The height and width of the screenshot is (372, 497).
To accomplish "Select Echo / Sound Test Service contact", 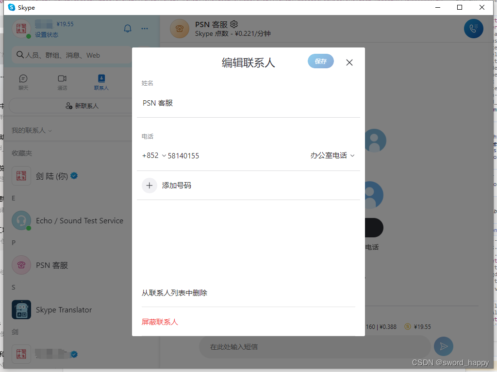I will coord(68,220).
